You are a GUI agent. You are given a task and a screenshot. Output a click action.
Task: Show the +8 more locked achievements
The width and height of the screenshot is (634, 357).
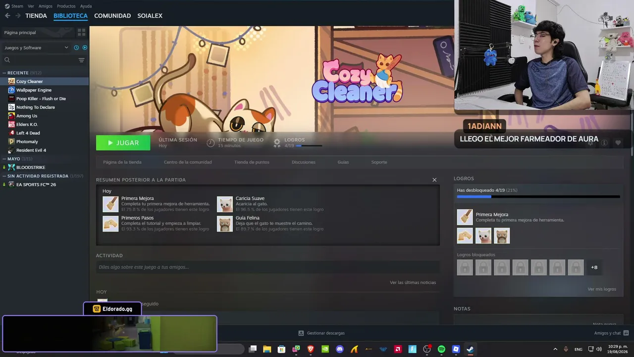[594, 267]
